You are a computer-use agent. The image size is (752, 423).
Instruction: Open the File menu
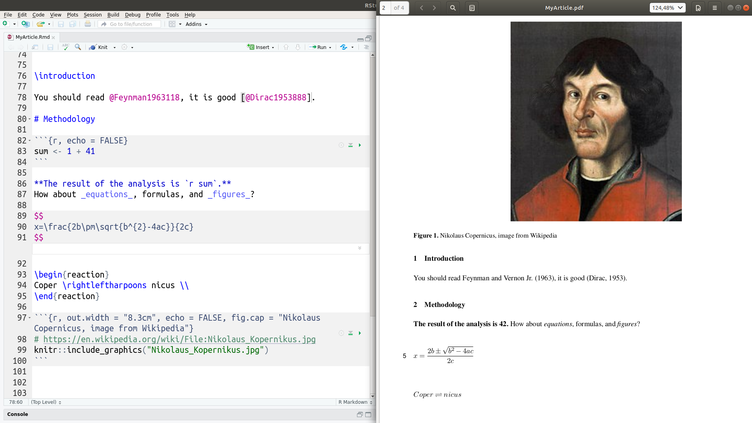tap(8, 15)
